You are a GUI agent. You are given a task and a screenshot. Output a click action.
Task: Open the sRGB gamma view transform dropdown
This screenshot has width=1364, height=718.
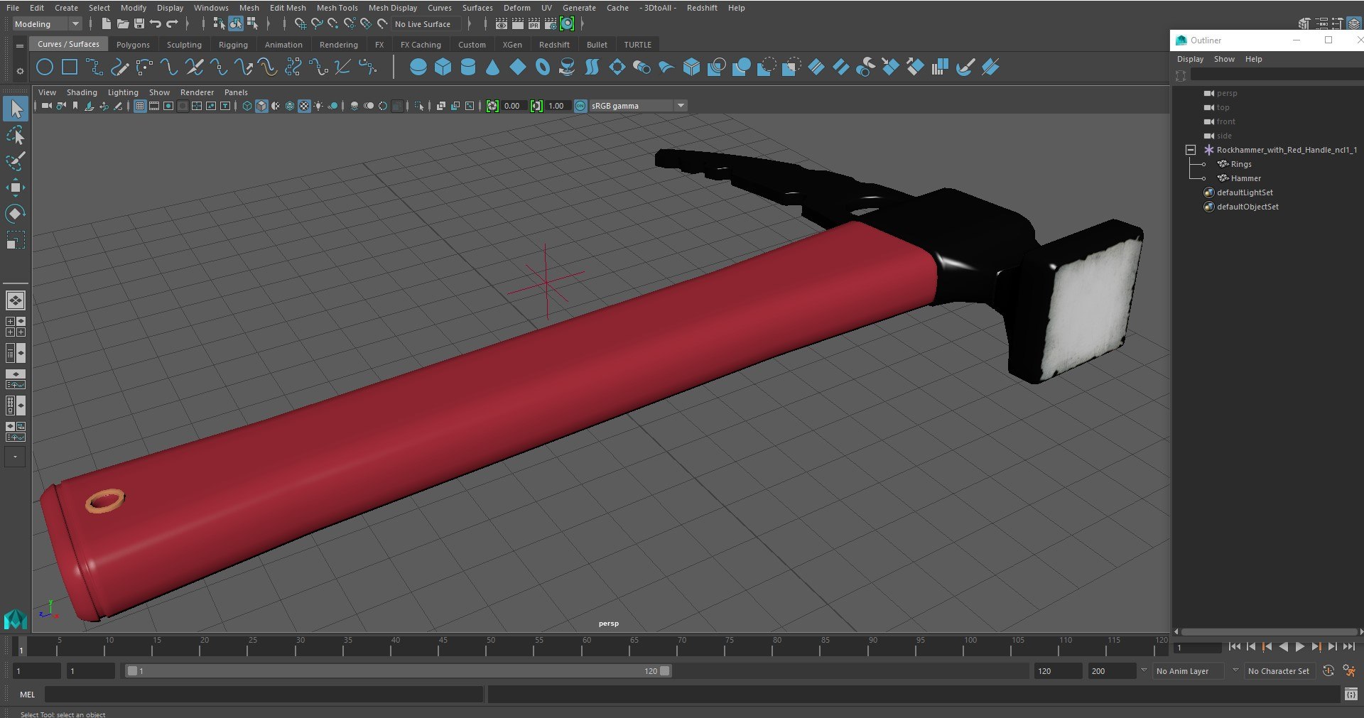point(639,106)
